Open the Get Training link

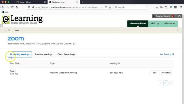coord(167,54)
